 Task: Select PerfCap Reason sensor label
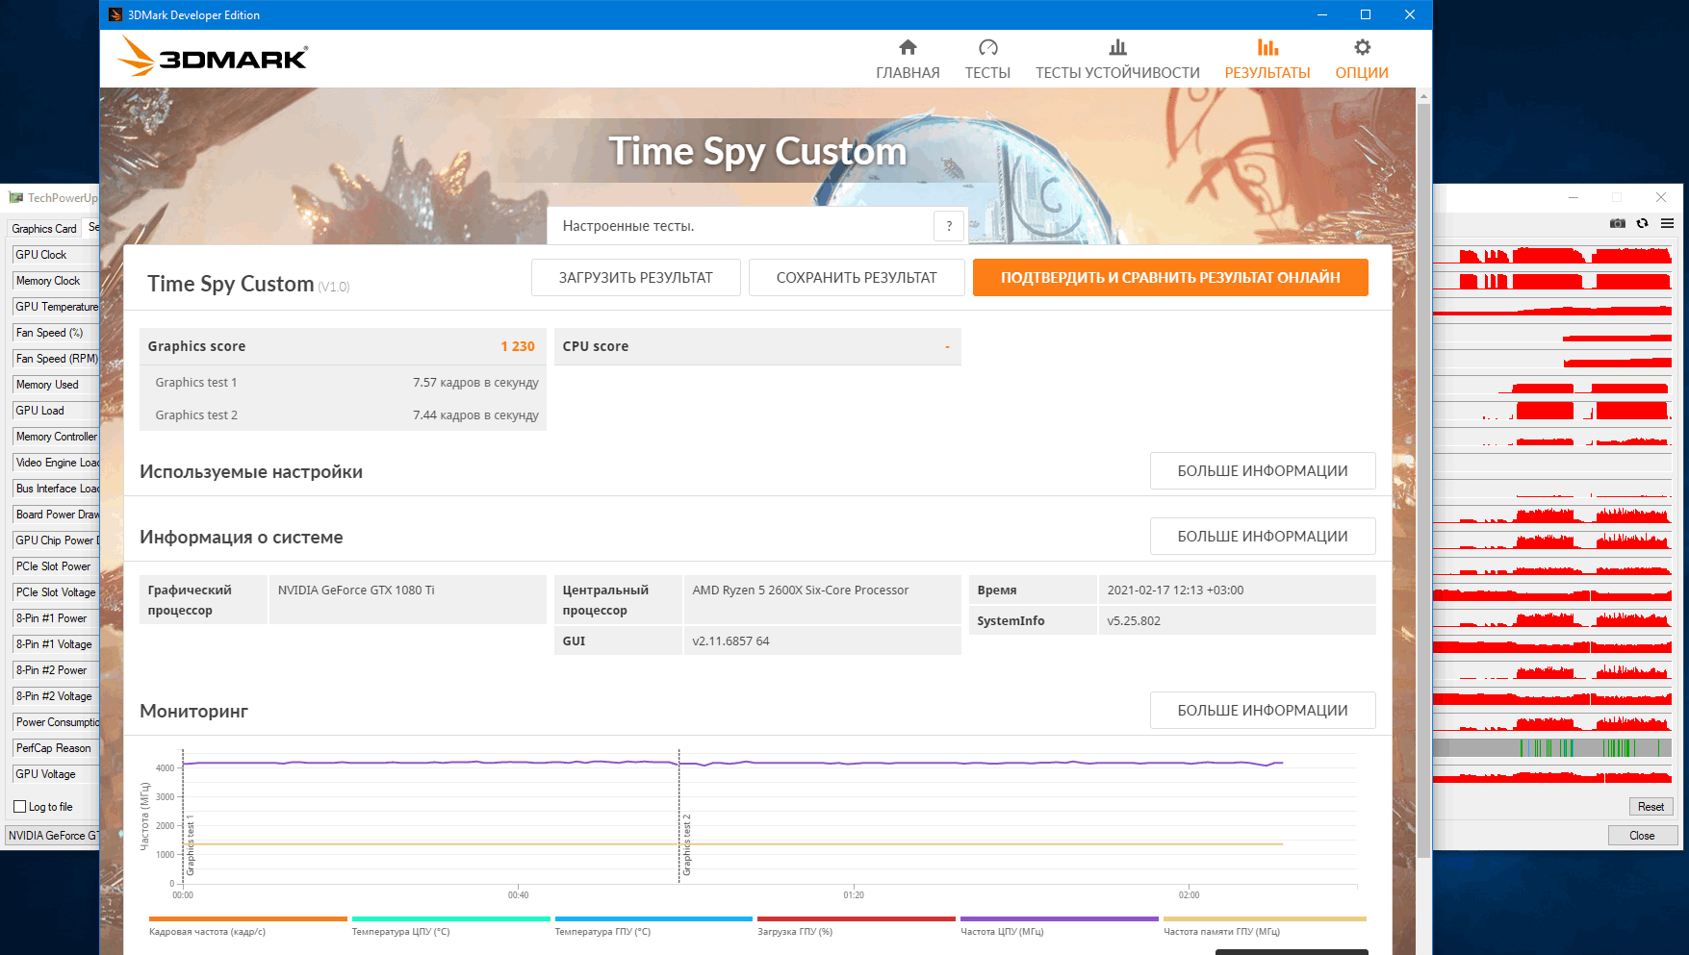click(x=56, y=748)
